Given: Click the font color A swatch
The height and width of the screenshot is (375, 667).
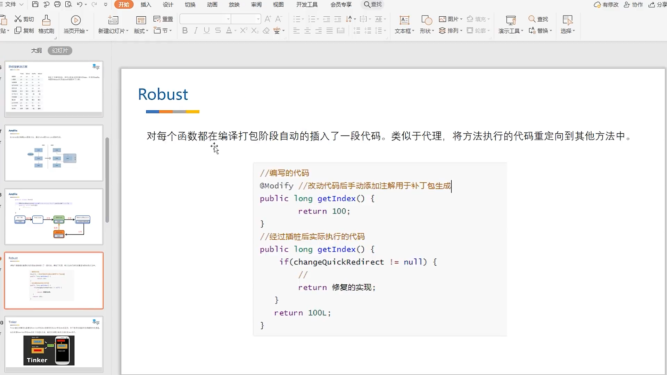Looking at the screenshot, I should [229, 31].
